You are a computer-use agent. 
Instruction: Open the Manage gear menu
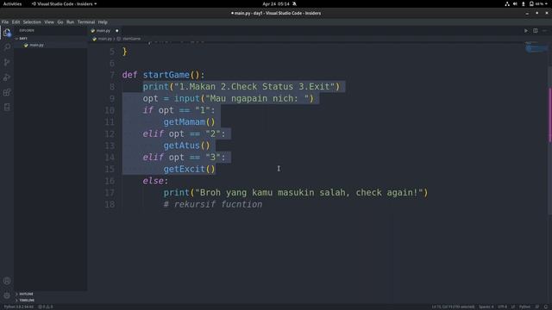(7, 295)
